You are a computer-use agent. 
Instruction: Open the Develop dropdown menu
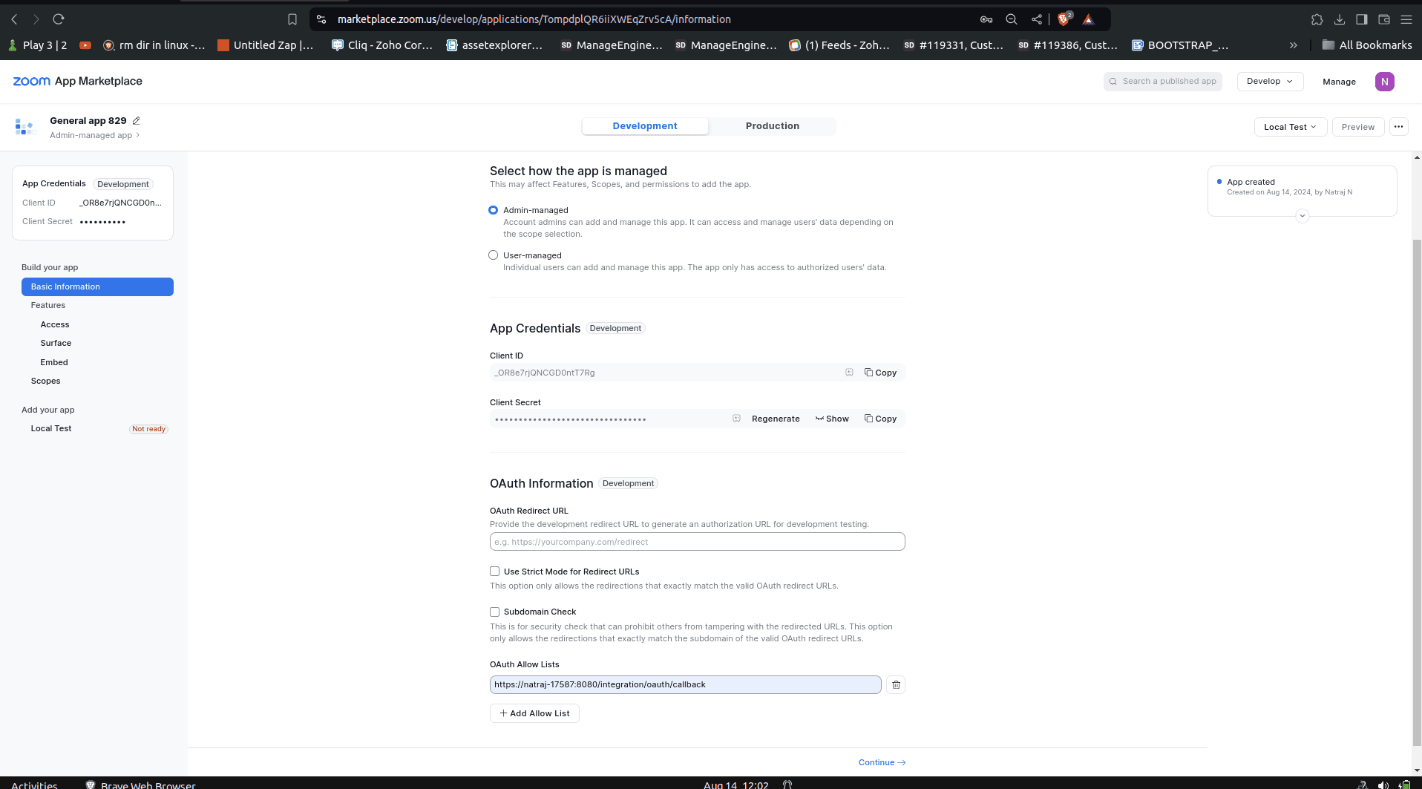[x=1270, y=82]
